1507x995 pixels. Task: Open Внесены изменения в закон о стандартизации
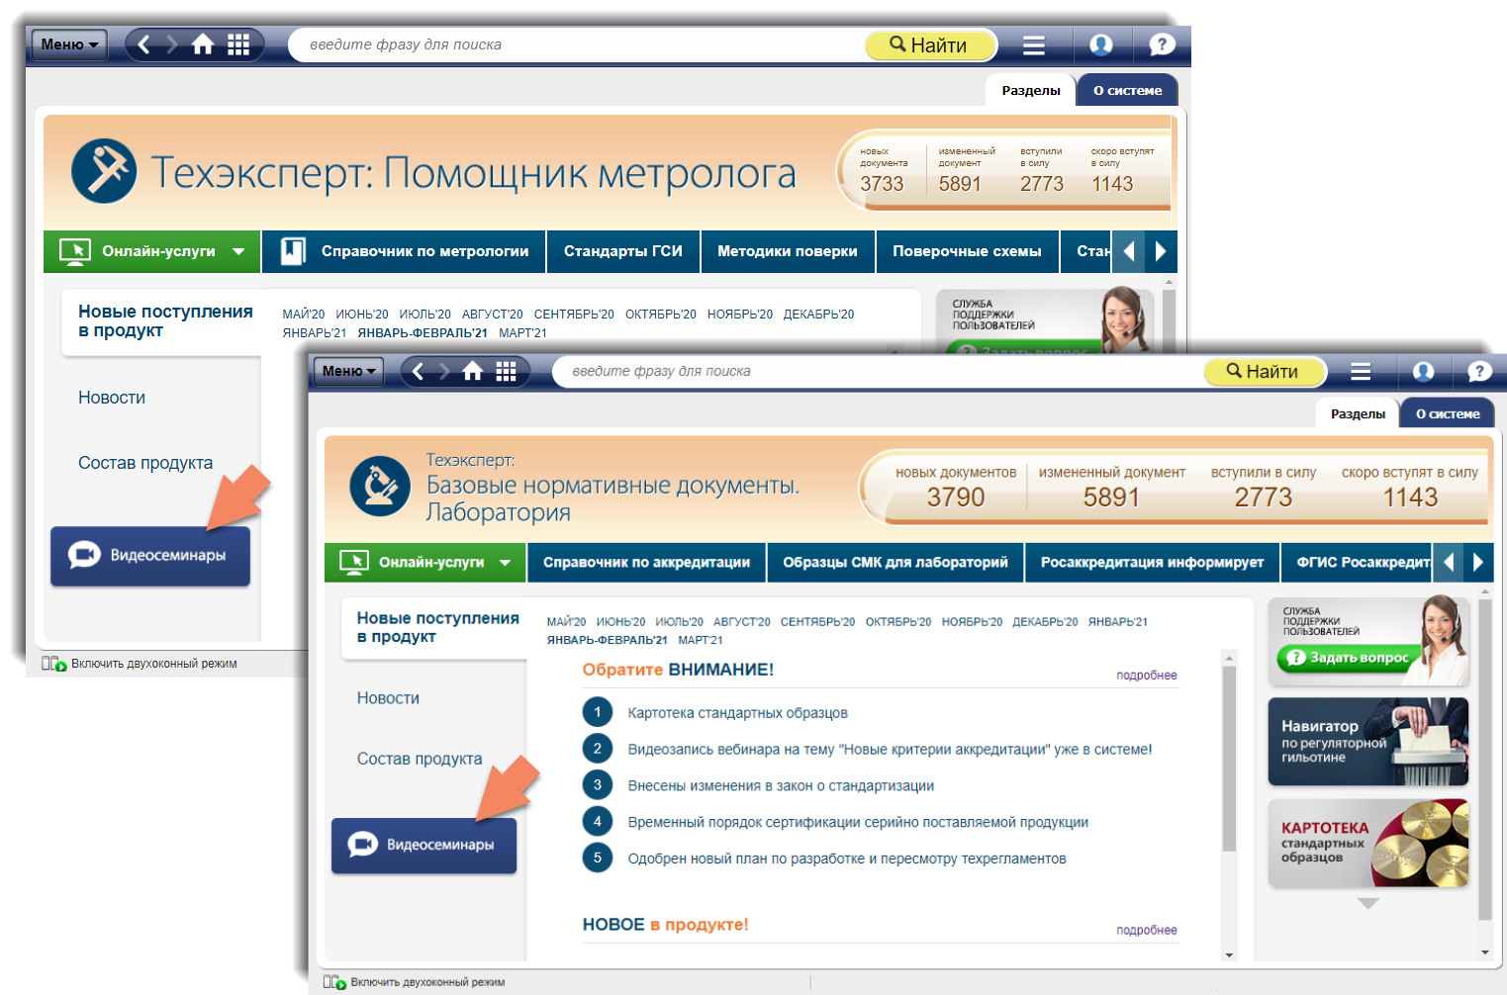pos(781,785)
